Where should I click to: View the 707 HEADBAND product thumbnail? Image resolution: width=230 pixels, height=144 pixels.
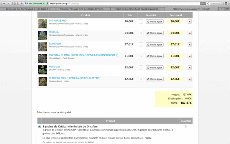coord(43,24)
